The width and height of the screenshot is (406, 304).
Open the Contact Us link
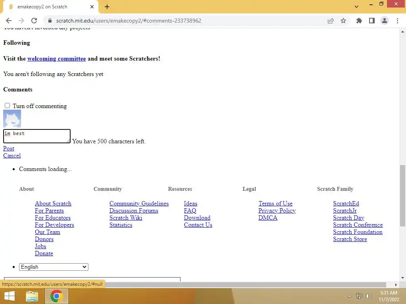click(x=198, y=225)
